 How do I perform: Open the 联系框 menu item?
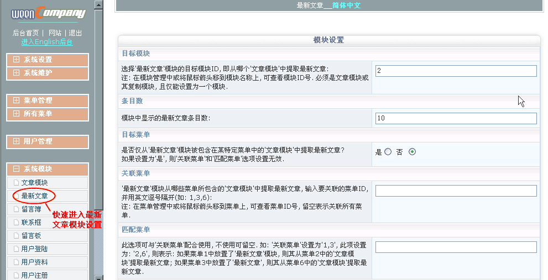[x=48, y=223]
